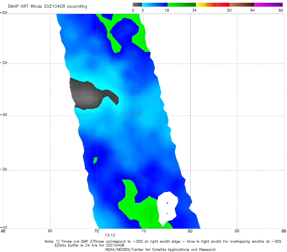The width and height of the screenshot is (287, 252).
Task: Click the longitude axis label 85
Action: (237, 231)
